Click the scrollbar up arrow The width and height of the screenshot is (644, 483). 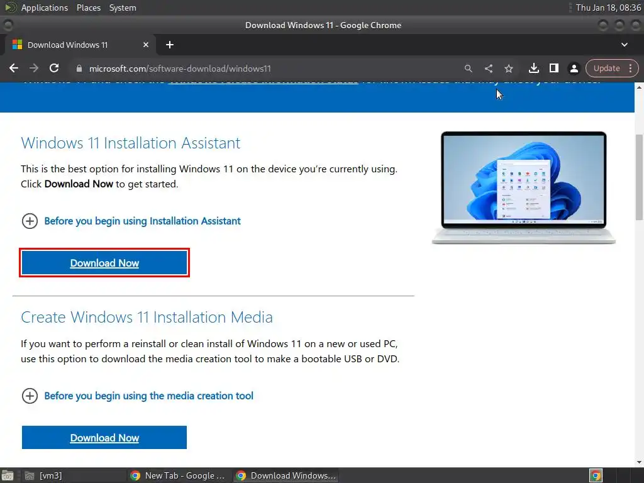click(x=640, y=87)
